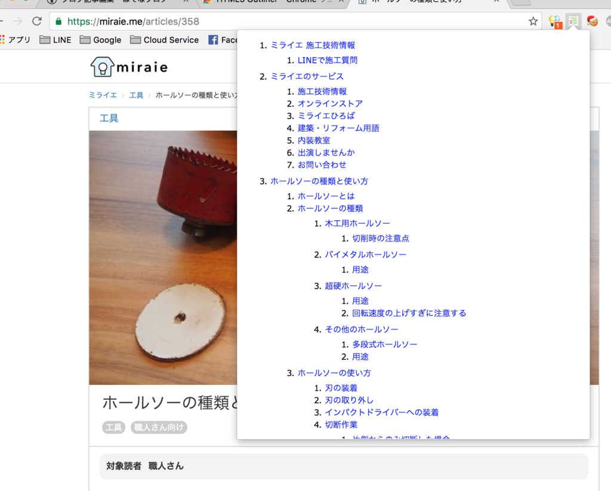Click the 職人さん向け tag badge

pyautogui.click(x=159, y=427)
